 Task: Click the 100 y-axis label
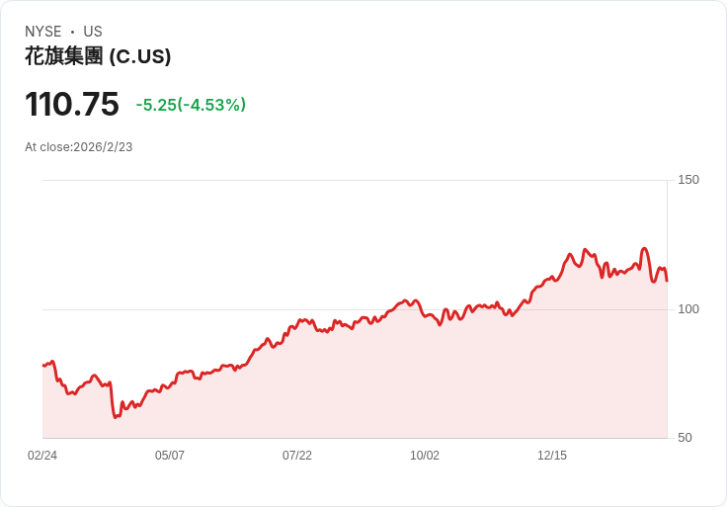click(688, 309)
